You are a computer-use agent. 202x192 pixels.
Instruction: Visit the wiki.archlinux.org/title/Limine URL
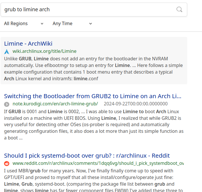(44, 51)
